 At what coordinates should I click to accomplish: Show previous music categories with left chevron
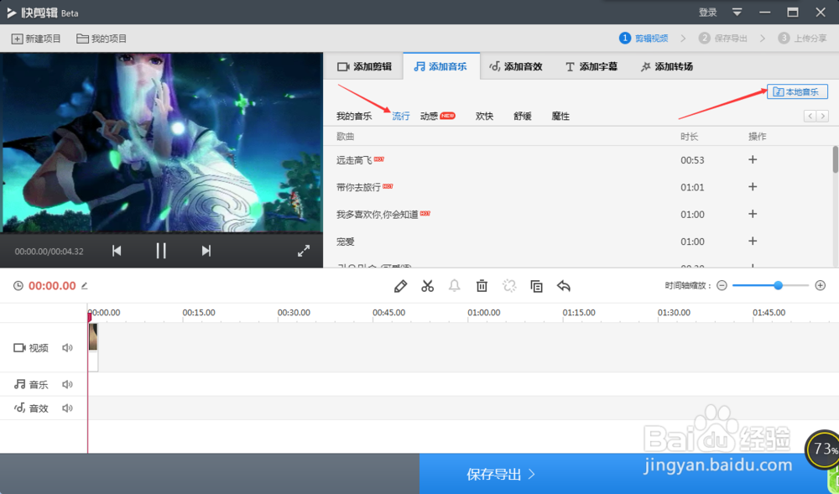810,116
